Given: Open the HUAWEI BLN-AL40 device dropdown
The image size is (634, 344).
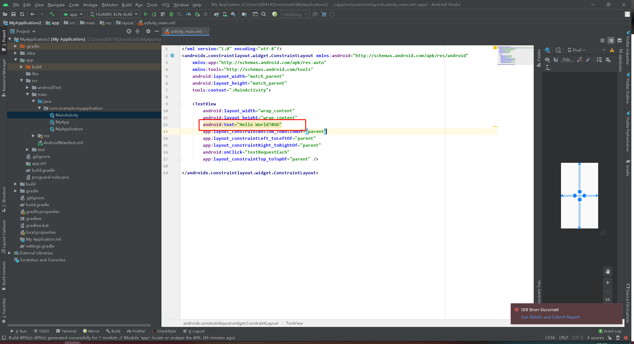Looking at the screenshot, I should pos(114,14).
